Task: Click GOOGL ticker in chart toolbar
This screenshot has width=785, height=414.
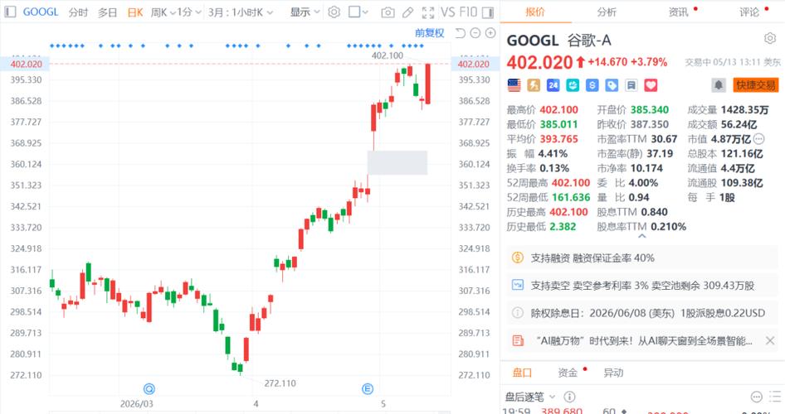Action: [x=41, y=12]
